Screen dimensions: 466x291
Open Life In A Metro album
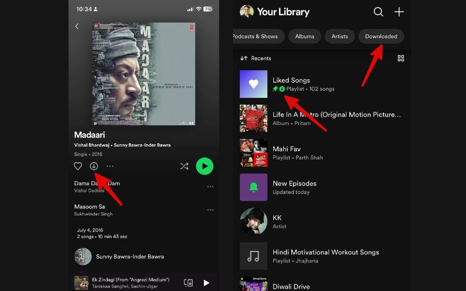[322, 119]
